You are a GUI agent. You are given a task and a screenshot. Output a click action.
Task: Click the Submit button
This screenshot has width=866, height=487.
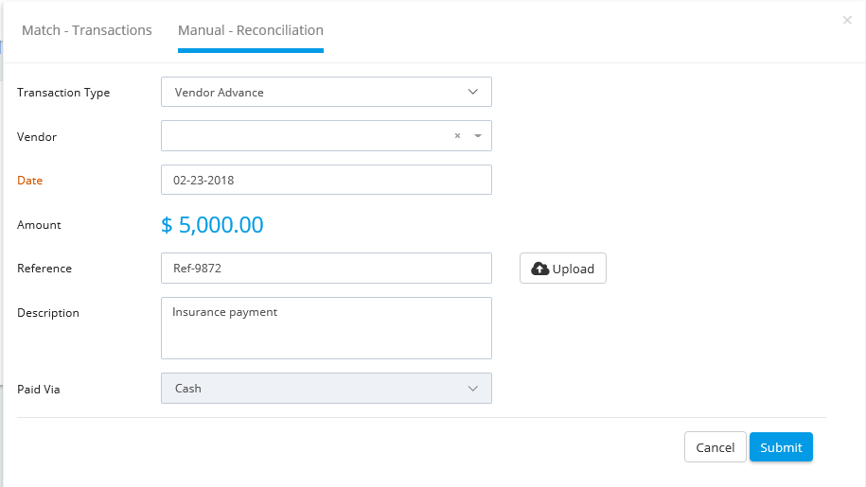781,447
